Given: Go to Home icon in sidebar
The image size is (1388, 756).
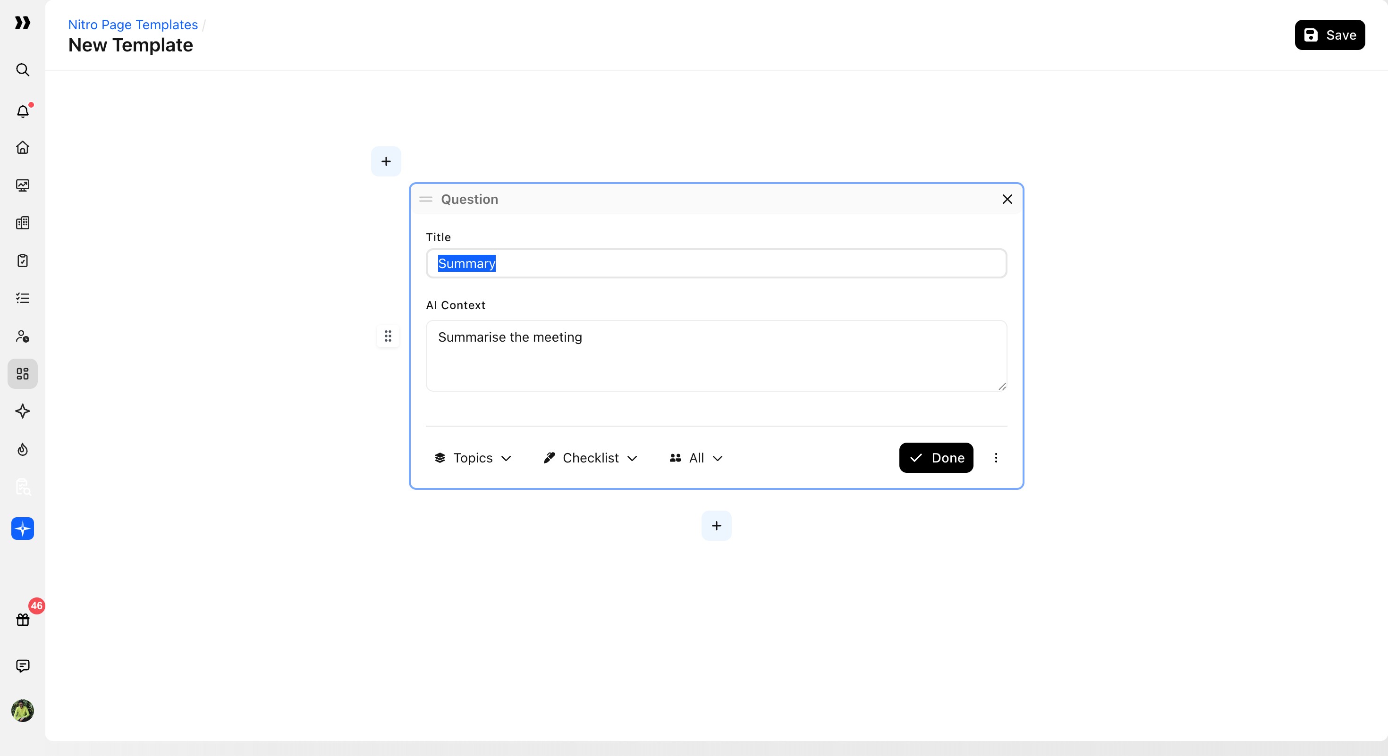Looking at the screenshot, I should click(22, 148).
